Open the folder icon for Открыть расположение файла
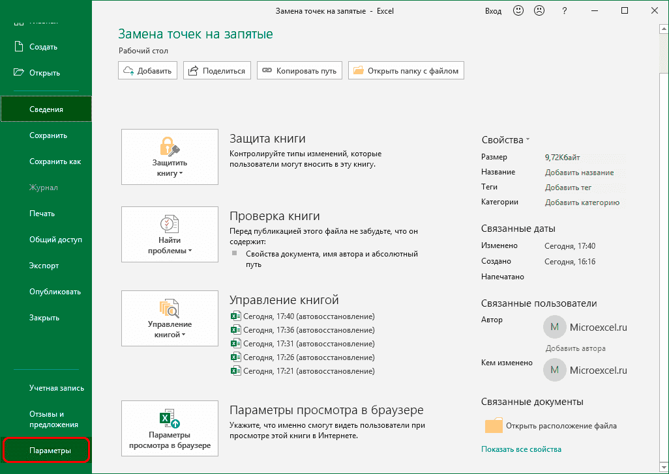This screenshot has height=474, width=669. click(x=494, y=425)
